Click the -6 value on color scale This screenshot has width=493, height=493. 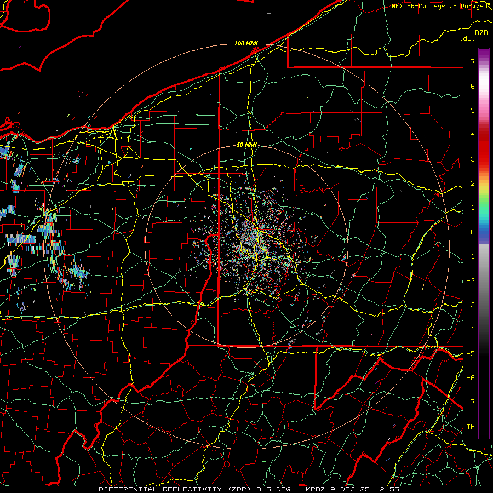point(471,378)
